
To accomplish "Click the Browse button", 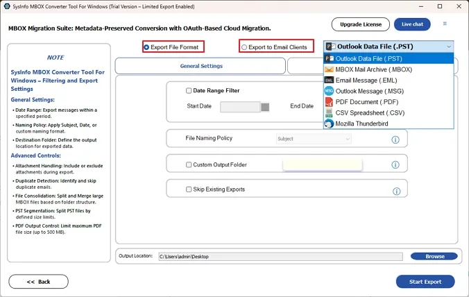I will click(x=434, y=256).
